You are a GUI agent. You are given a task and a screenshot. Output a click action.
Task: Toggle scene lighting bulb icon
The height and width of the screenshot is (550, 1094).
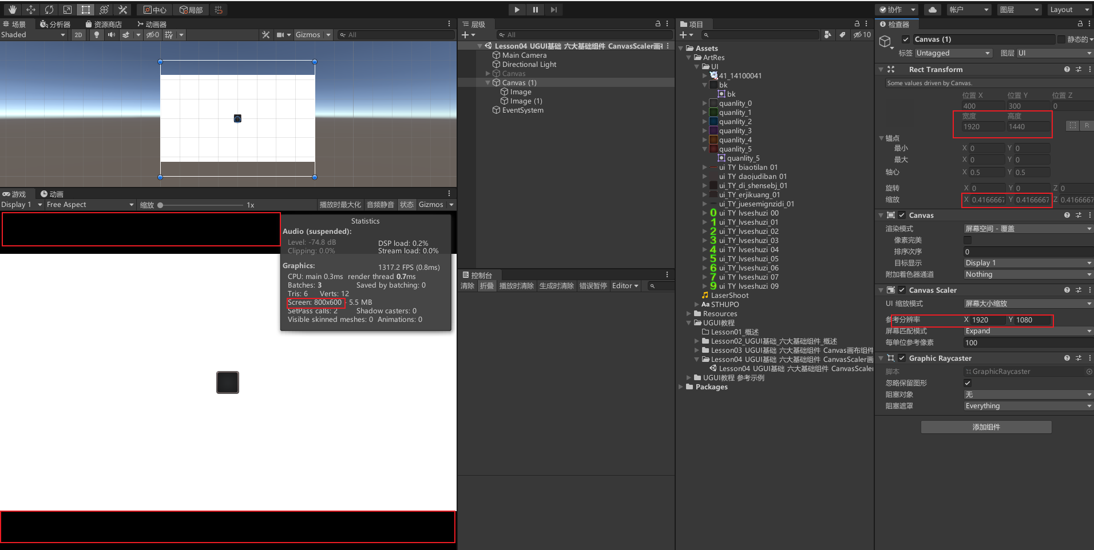click(97, 35)
